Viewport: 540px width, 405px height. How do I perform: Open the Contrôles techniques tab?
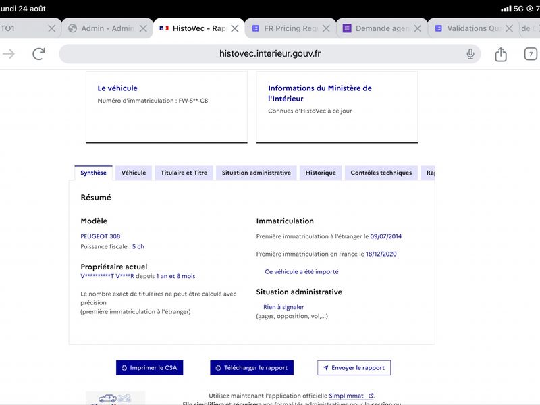(381, 173)
